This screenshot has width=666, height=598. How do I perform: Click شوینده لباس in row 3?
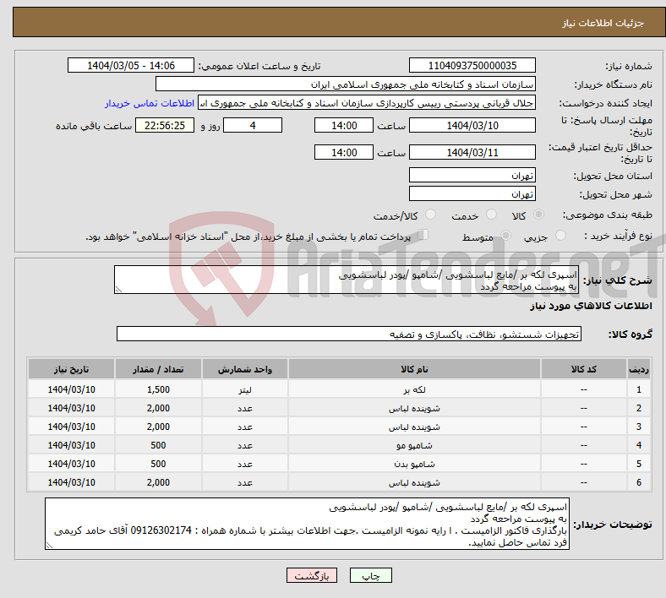click(414, 427)
